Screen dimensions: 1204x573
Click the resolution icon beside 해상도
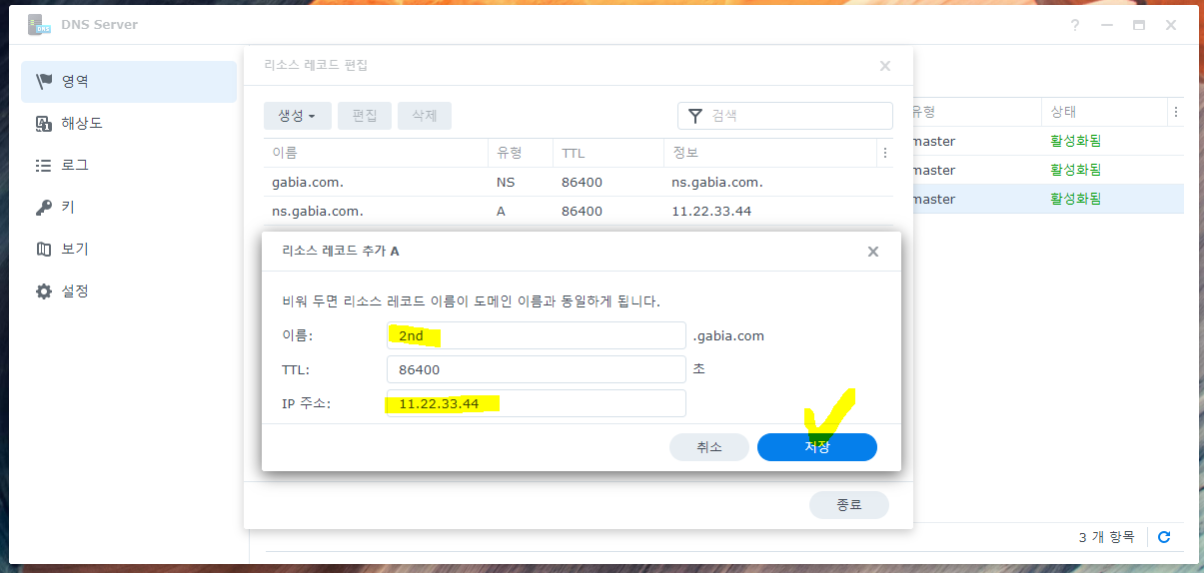(44, 124)
